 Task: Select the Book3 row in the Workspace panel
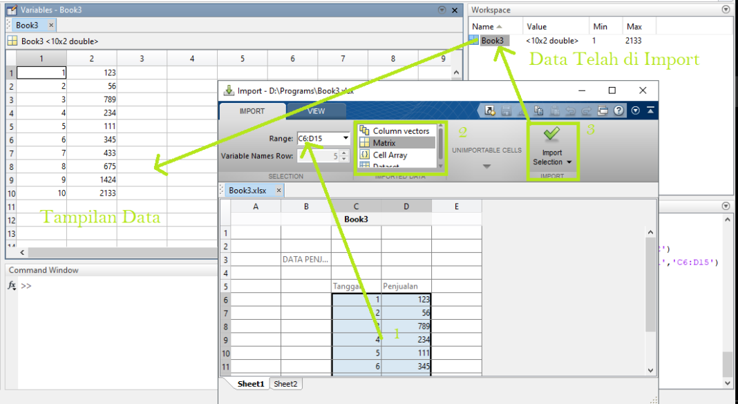pos(493,40)
